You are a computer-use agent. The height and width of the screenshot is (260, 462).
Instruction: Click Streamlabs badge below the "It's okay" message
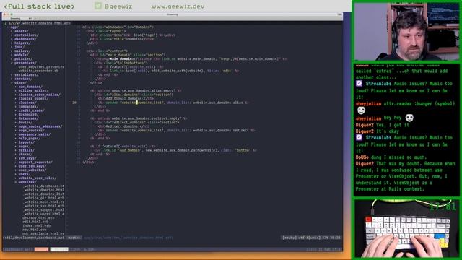pyautogui.click(x=359, y=138)
